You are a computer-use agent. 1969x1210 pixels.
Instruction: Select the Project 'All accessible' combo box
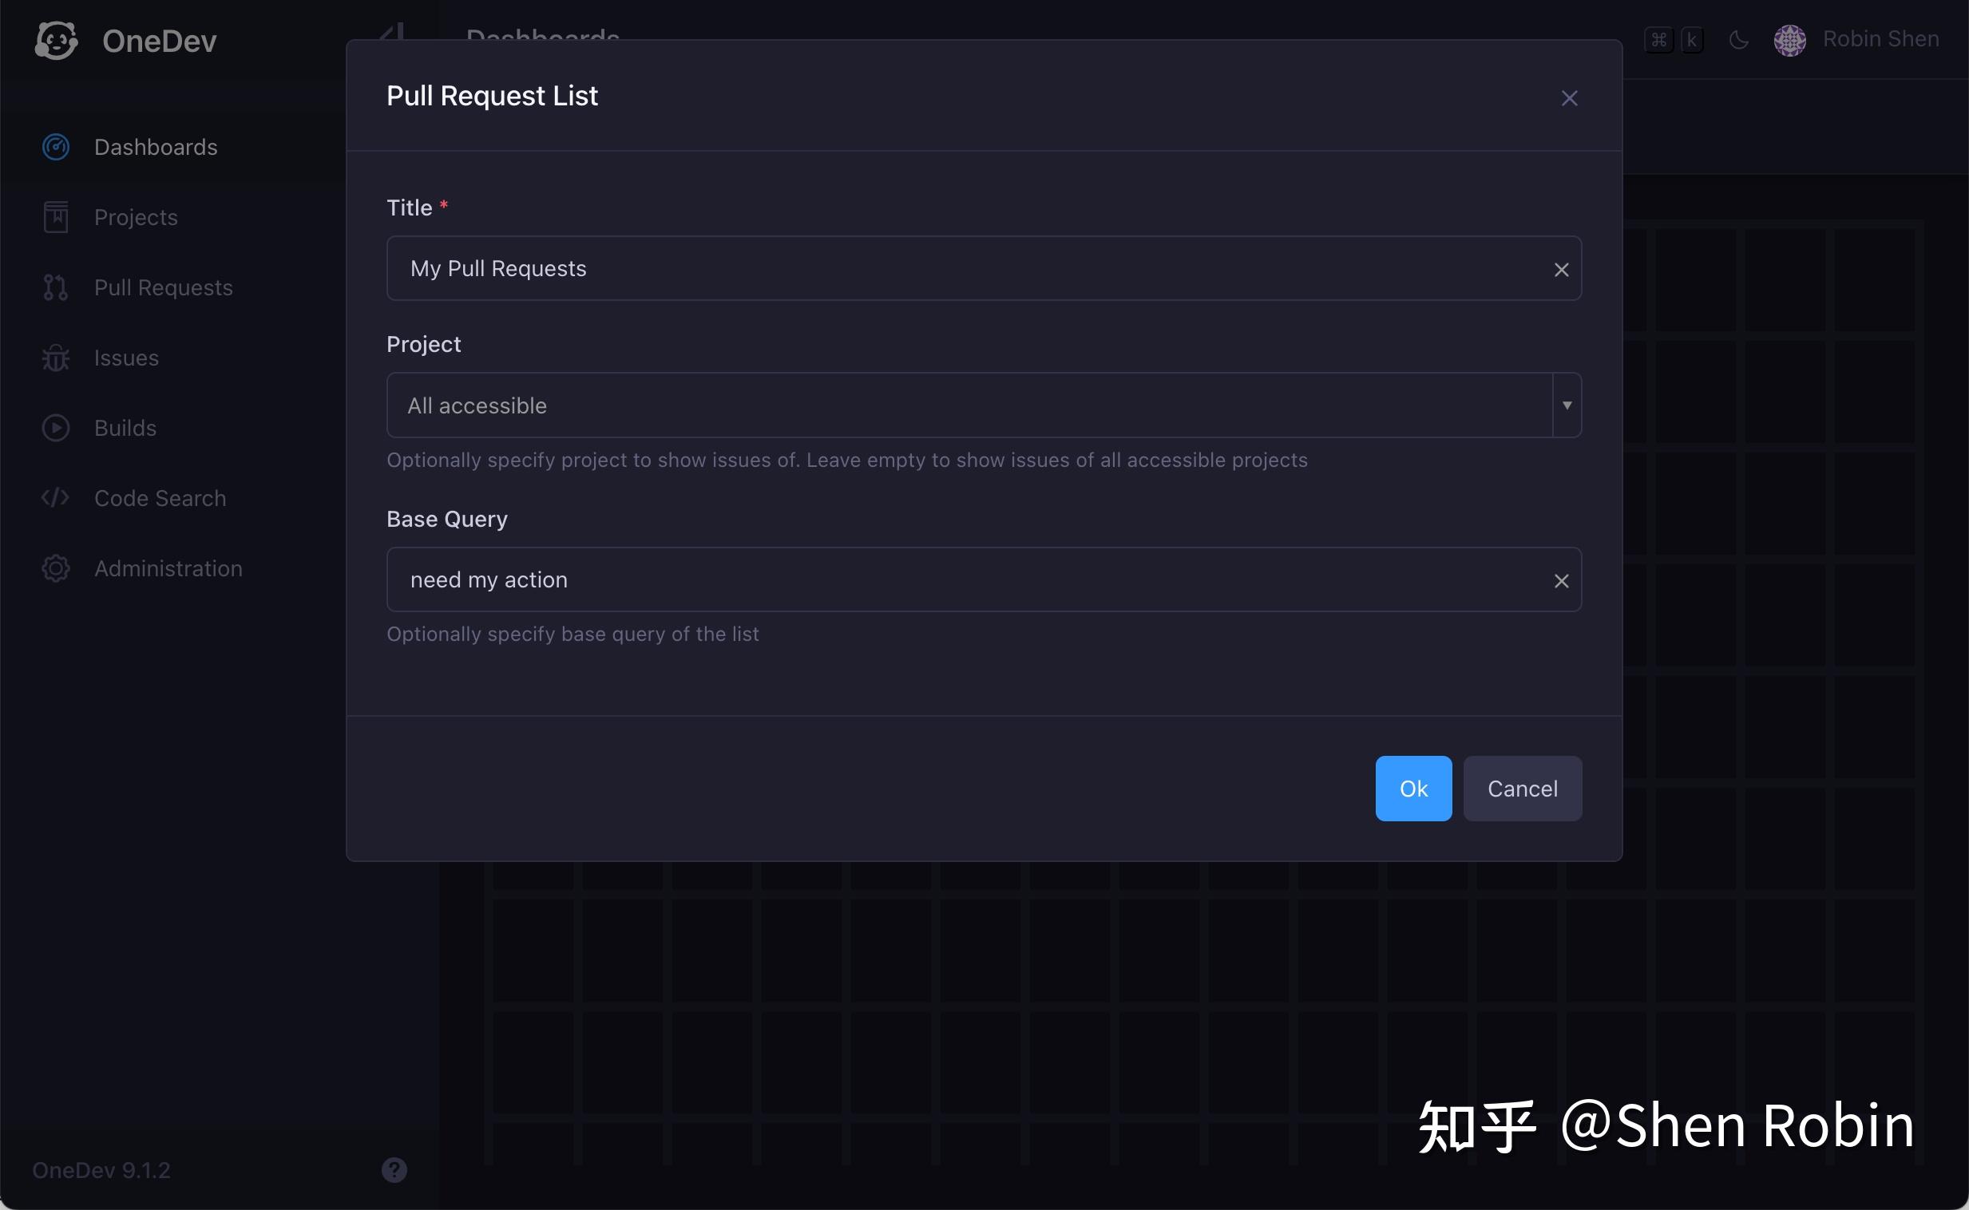pyautogui.click(x=984, y=405)
